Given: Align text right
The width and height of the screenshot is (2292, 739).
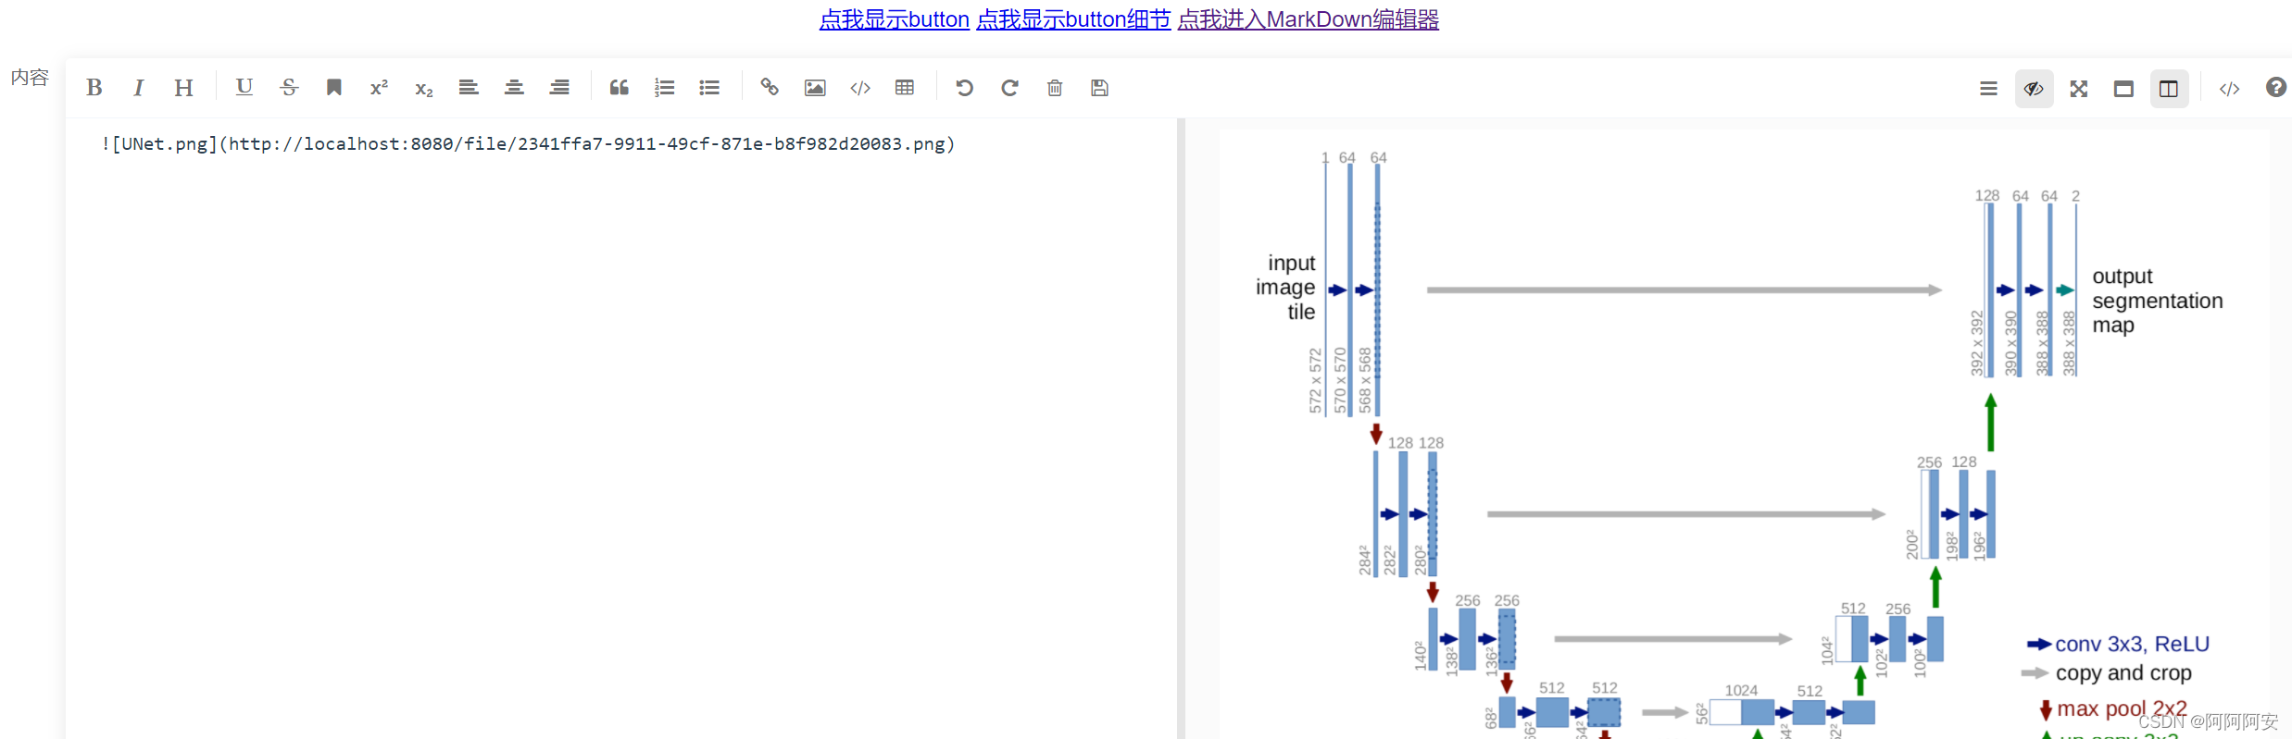Looking at the screenshot, I should [x=559, y=88].
